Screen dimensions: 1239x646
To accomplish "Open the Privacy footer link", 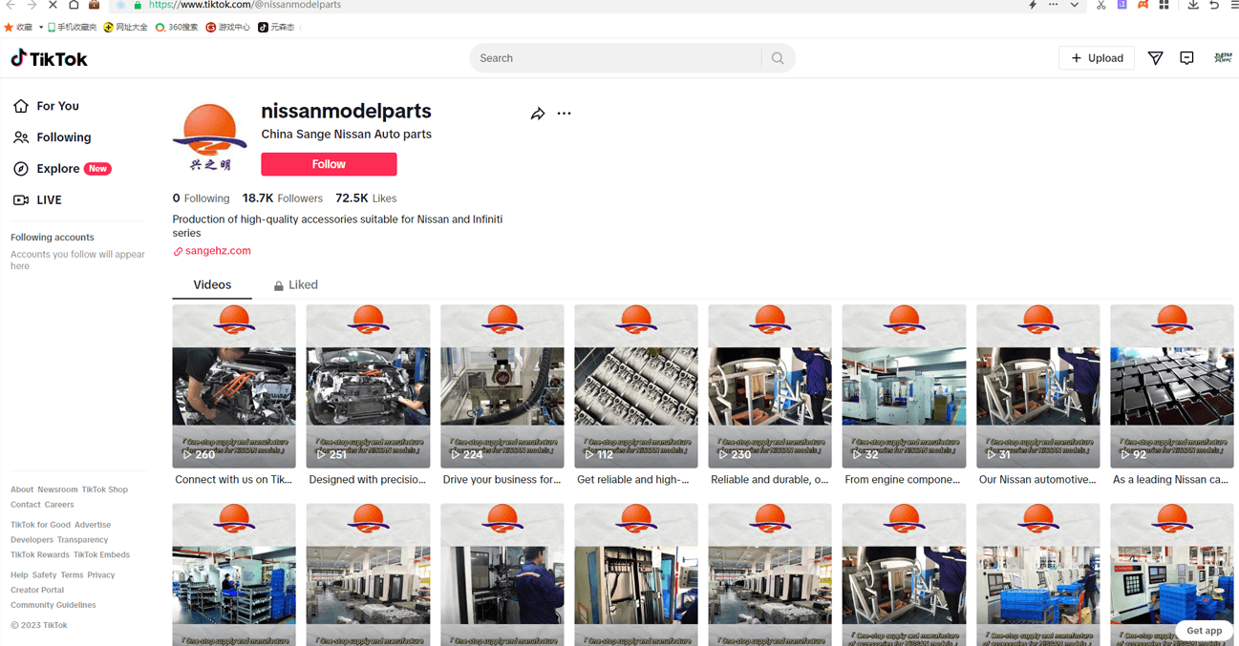I will click(x=100, y=575).
